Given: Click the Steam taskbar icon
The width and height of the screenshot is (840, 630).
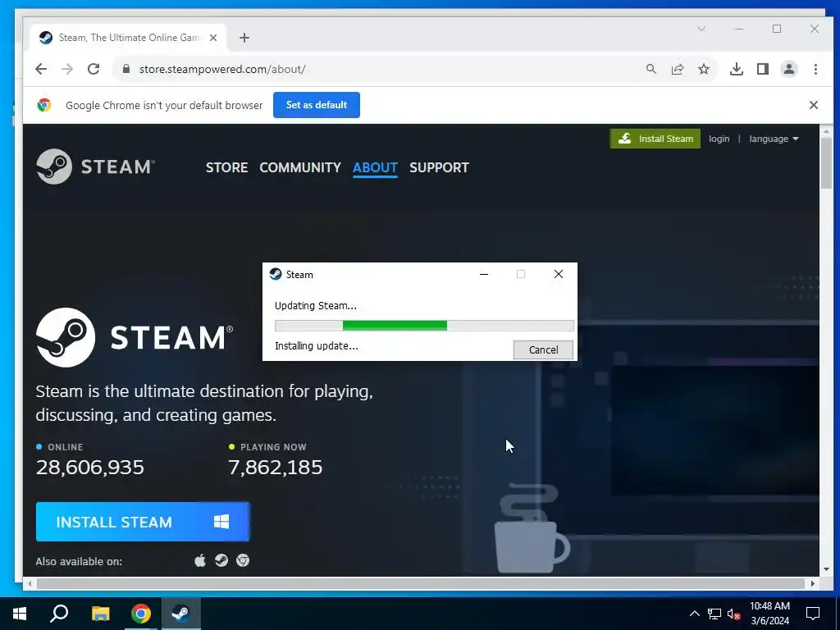Looking at the screenshot, I should click(181, 614).
